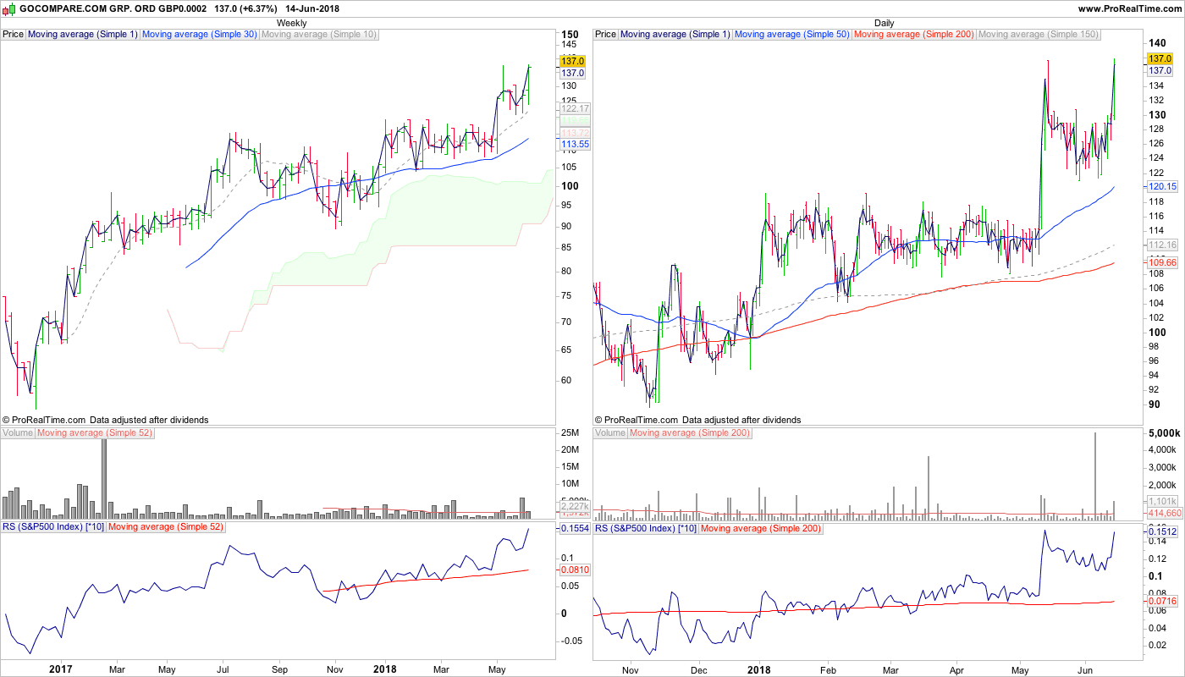Click the 140 mark on the Daily price scale
Image resolution: width=1185 pixels, height=677 pixels.
click(1158, 42)
